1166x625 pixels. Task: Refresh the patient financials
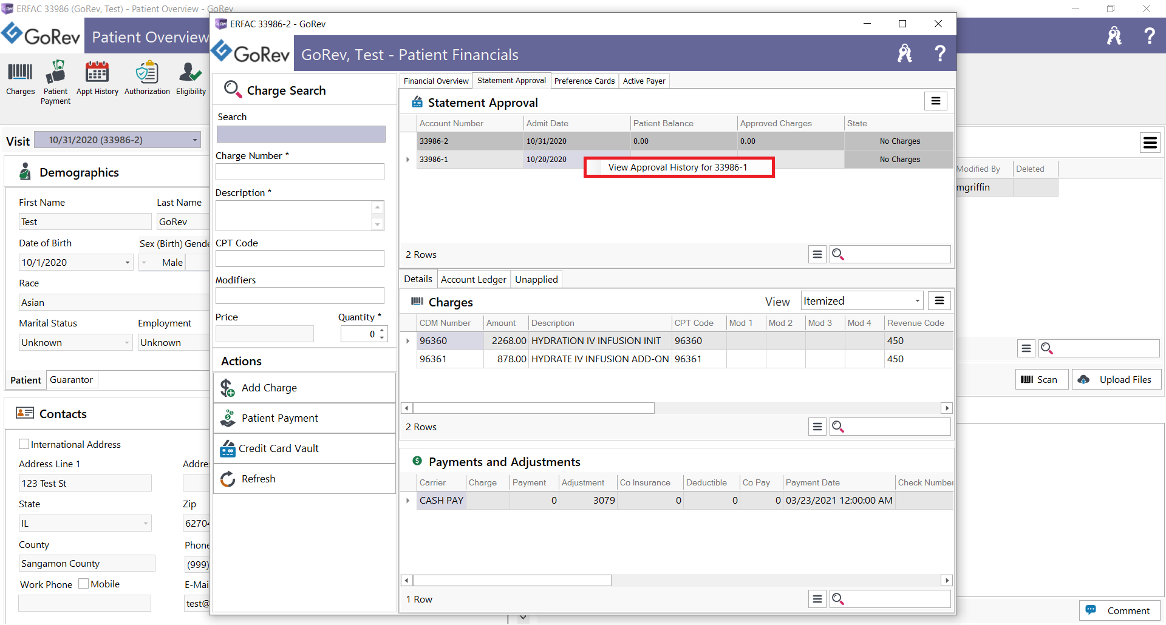click(304, 479)
